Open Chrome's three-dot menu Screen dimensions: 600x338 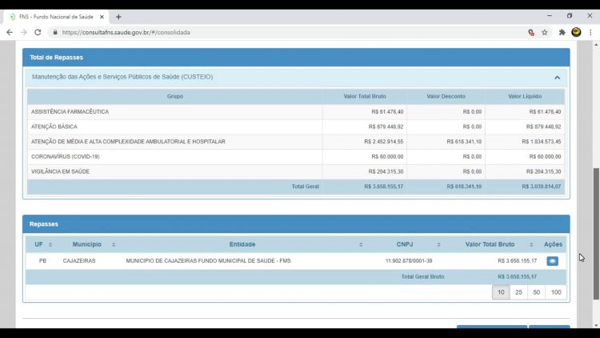coord(590,32)
